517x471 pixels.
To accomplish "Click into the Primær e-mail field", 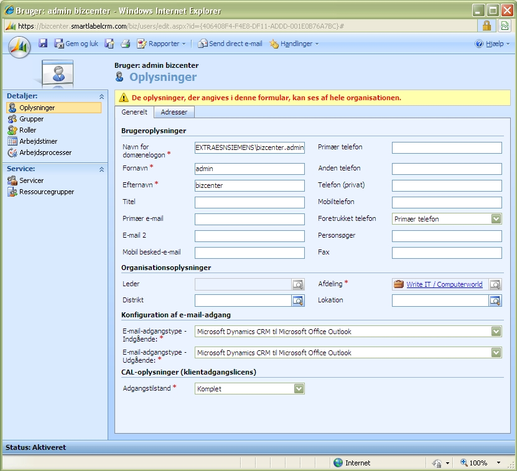I will (249, 219).
